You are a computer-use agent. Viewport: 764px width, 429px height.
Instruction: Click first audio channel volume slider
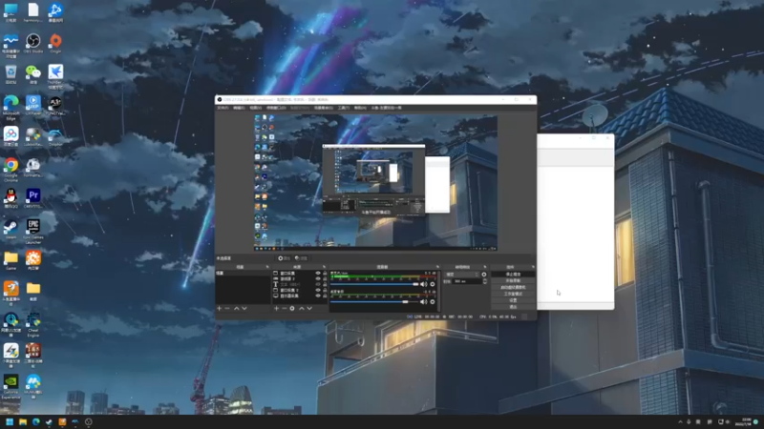click(374, 284)
